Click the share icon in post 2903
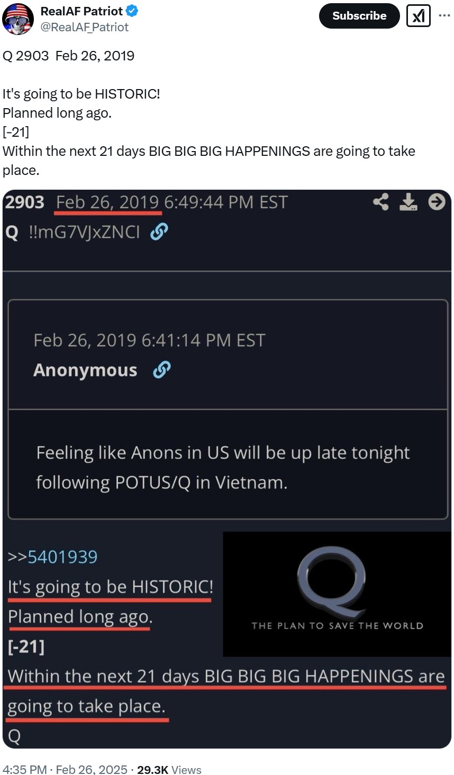This screenshot has width=454, height=775. point(381,202)
